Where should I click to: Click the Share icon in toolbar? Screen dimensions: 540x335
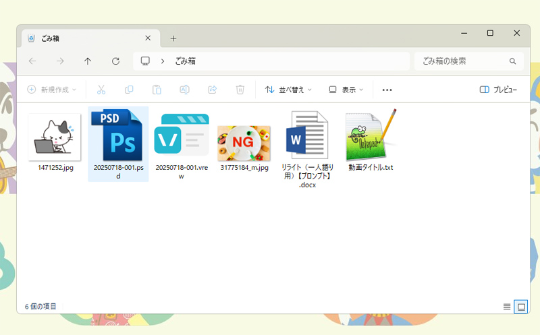212,90
